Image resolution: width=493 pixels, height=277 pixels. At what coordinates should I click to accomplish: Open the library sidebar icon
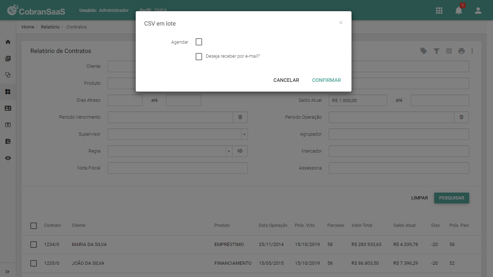click(8, 58)
